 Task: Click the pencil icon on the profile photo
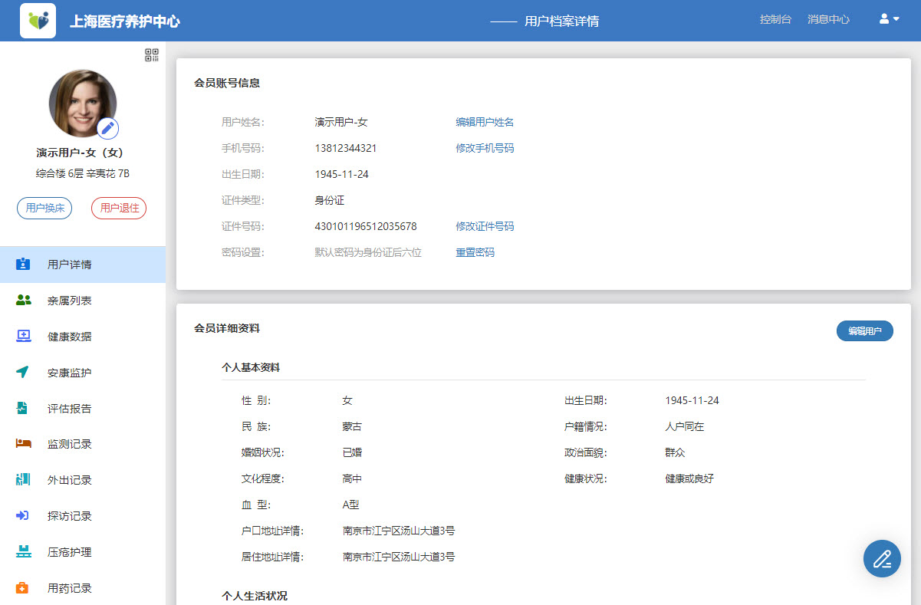(107, 128)
